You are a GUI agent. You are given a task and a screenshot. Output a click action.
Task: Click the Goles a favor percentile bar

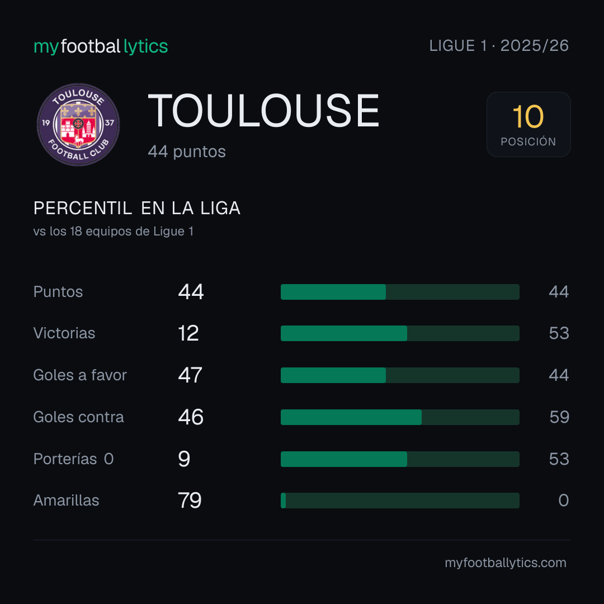coord(400,375)
